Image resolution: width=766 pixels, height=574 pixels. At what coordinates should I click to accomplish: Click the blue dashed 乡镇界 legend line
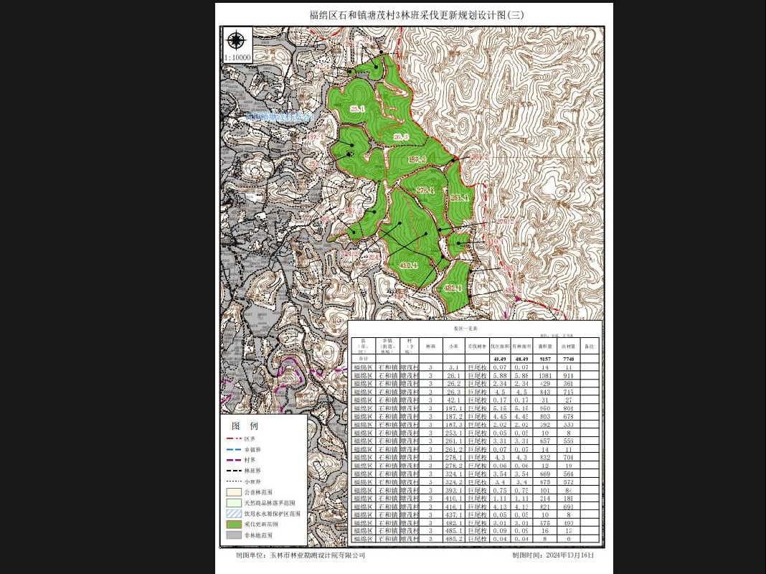234,449
